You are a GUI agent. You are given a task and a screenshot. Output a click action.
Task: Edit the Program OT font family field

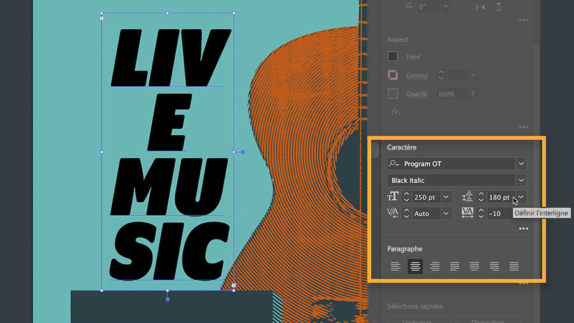pyautogui.click(x=457, y=163)
